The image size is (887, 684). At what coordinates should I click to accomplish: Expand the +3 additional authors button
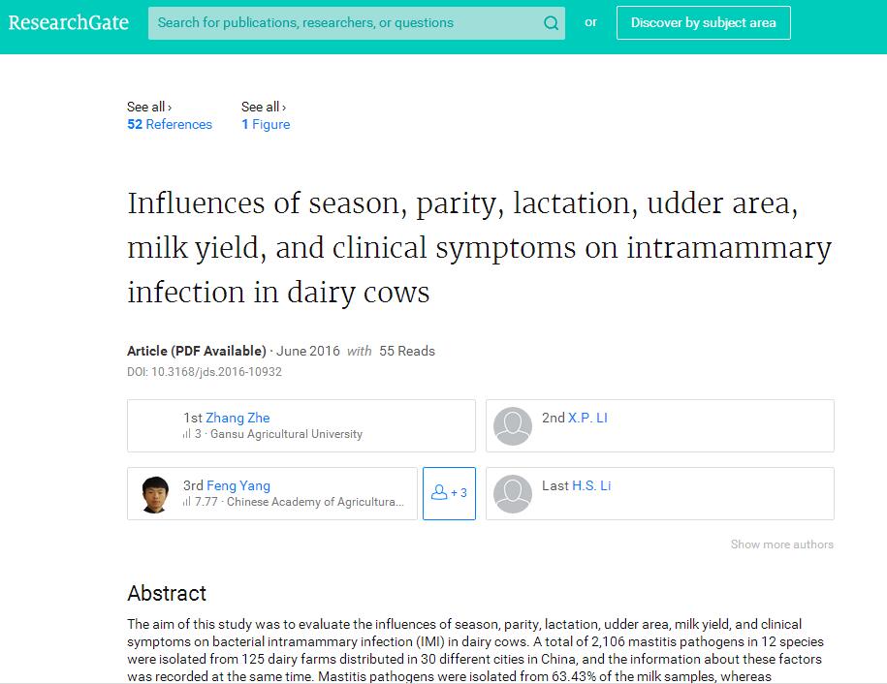pos(449,493)
